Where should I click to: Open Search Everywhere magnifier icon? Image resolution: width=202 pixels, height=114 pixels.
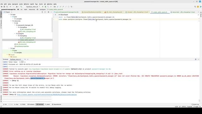tap(195, 7)
